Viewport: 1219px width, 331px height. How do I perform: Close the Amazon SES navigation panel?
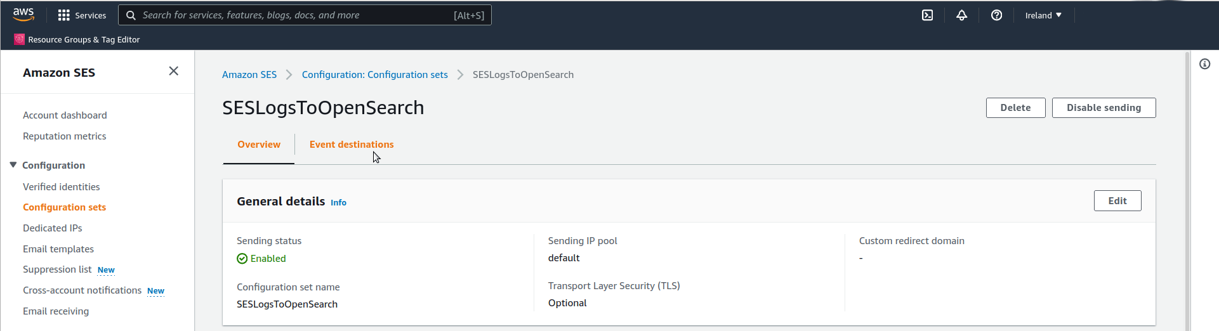[x=173, y=71]
